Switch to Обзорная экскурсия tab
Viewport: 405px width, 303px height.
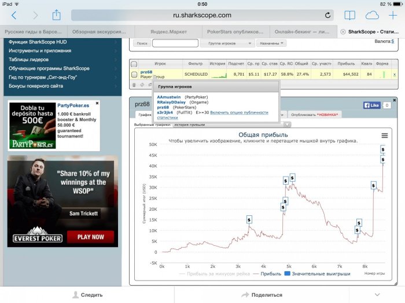pyautogui.click(x=101, y=32)
